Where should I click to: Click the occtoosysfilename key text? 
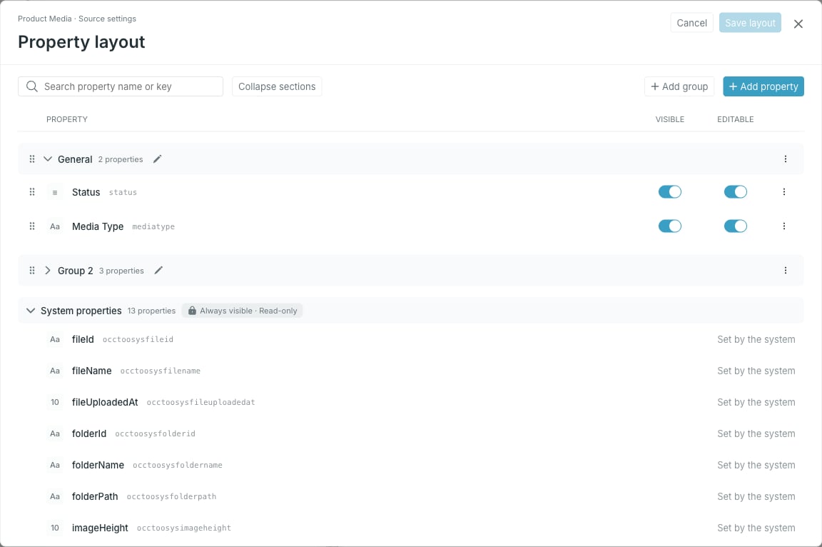click(x=161, y=371)
